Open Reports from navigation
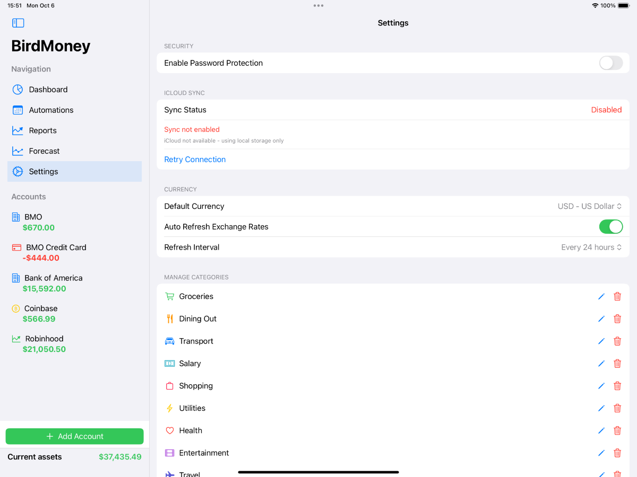Image resolution: width=637 pixels, height=477 pixels. pos(42,130)
